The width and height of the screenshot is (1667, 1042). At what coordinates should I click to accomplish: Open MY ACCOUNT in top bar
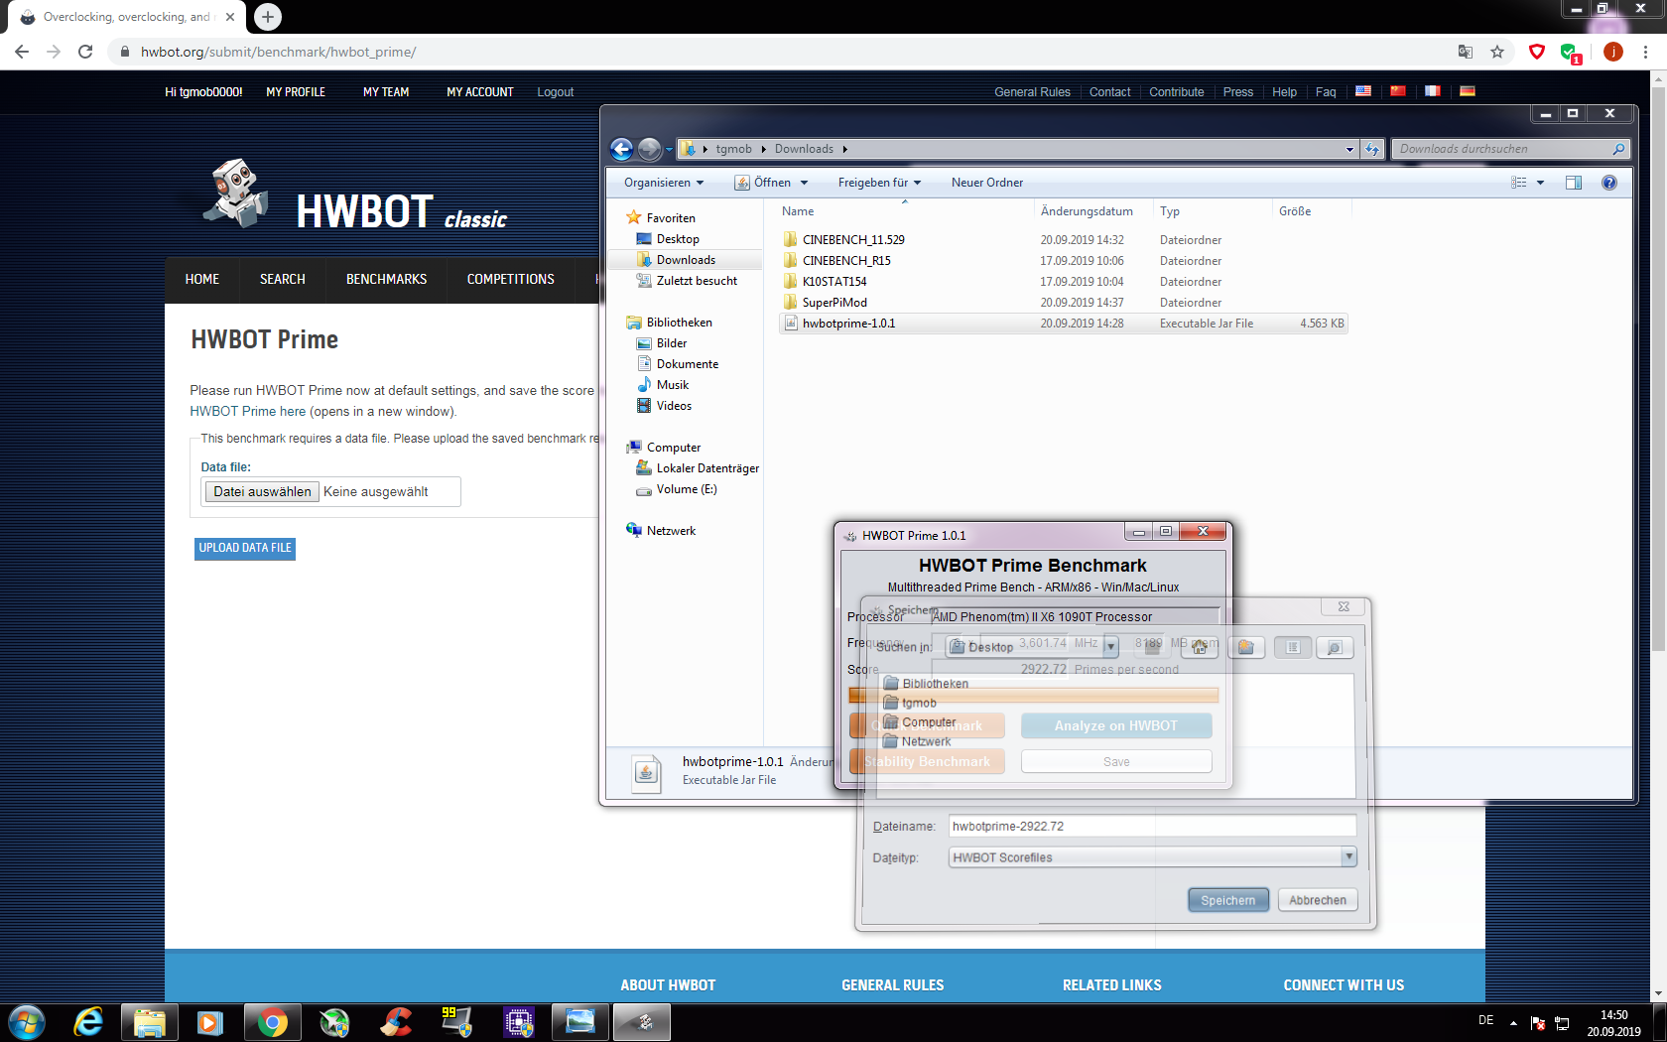[480, 92]
